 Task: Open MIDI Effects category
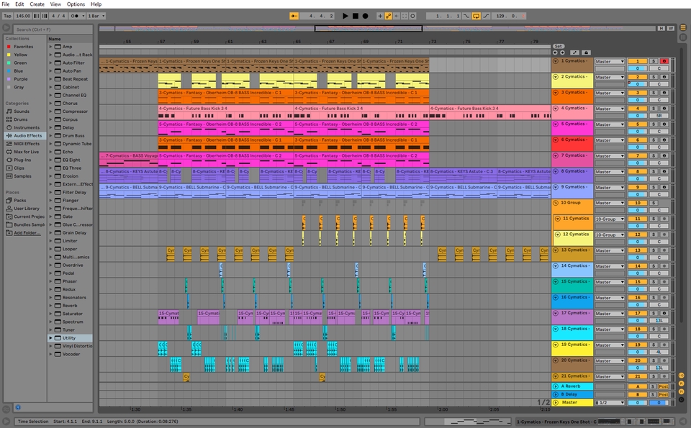click(x=27, y=144)
